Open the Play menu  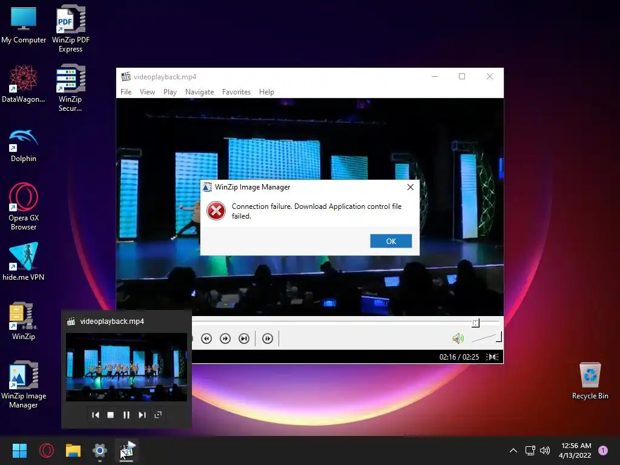(170, 92)
